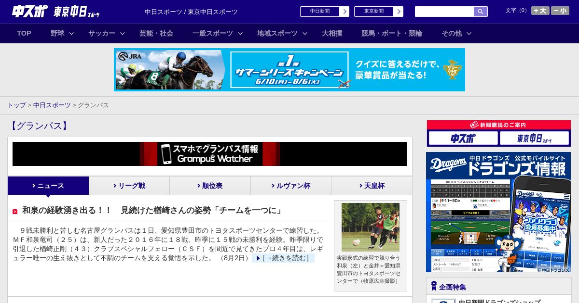579x303 pixels.
Task: Click the 【グランパス】 section heading
Action: 39,126
